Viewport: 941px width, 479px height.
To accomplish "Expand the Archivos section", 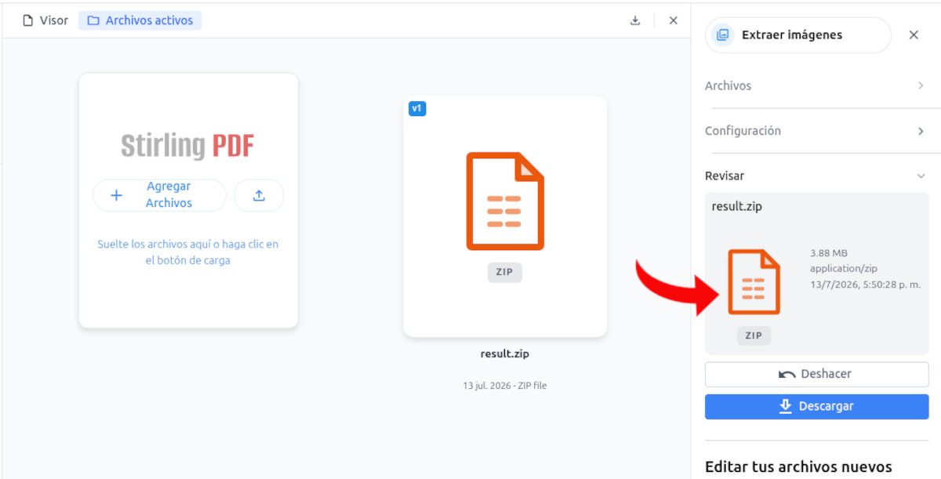I will 816,85.
